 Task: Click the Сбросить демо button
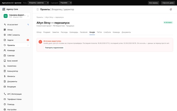pos(168,3)
